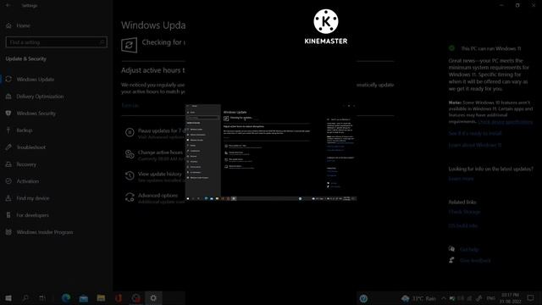542x305 pixels.
Task: Open Task View on the taskbar
Action: (x=42, y=298)
